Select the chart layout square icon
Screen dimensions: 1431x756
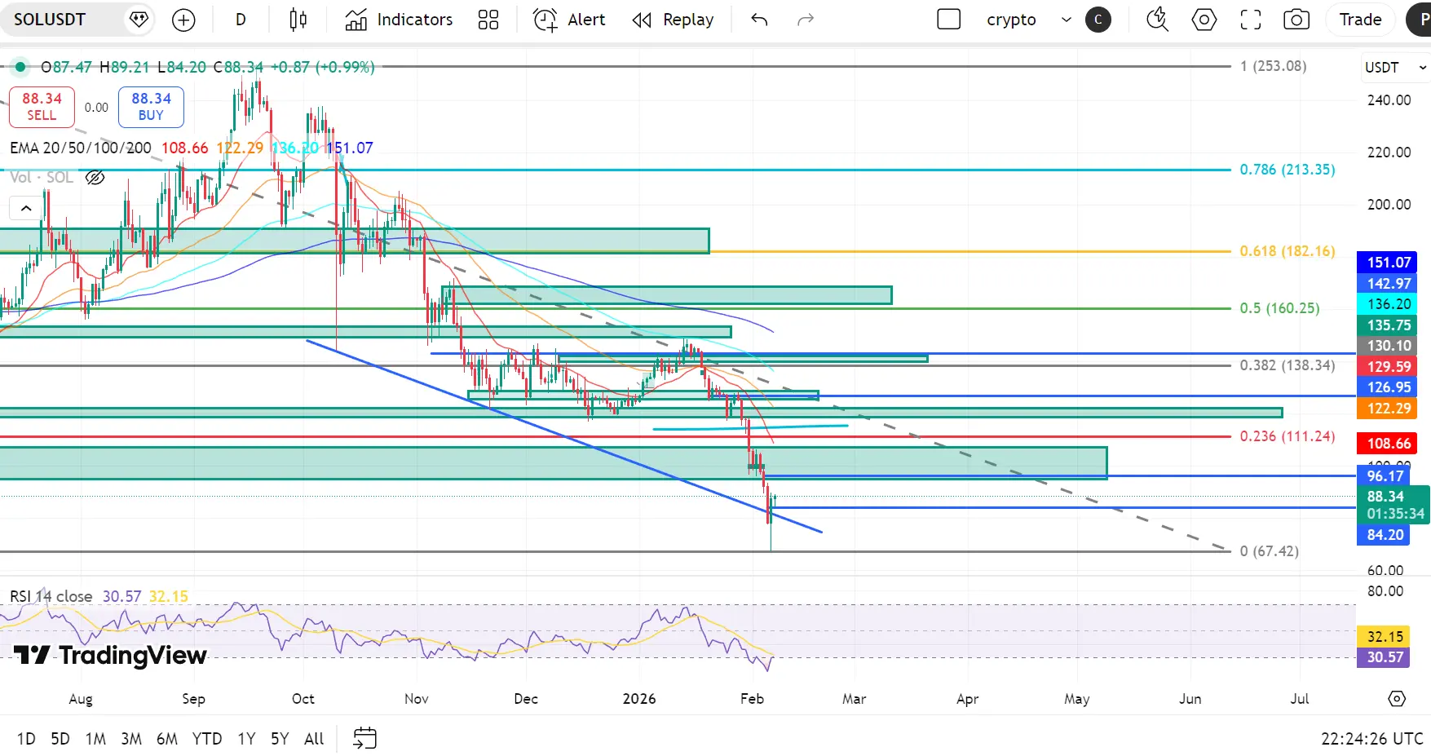click(949, 20)
